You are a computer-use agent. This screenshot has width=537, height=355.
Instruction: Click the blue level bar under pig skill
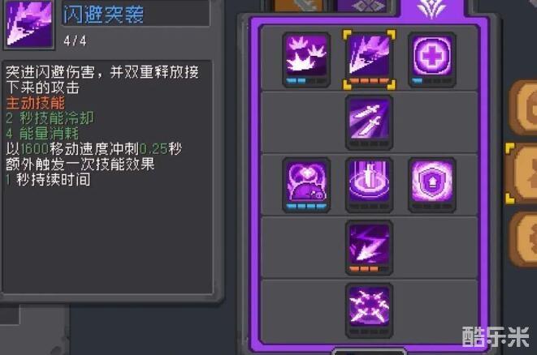click(x=306, y=207)
